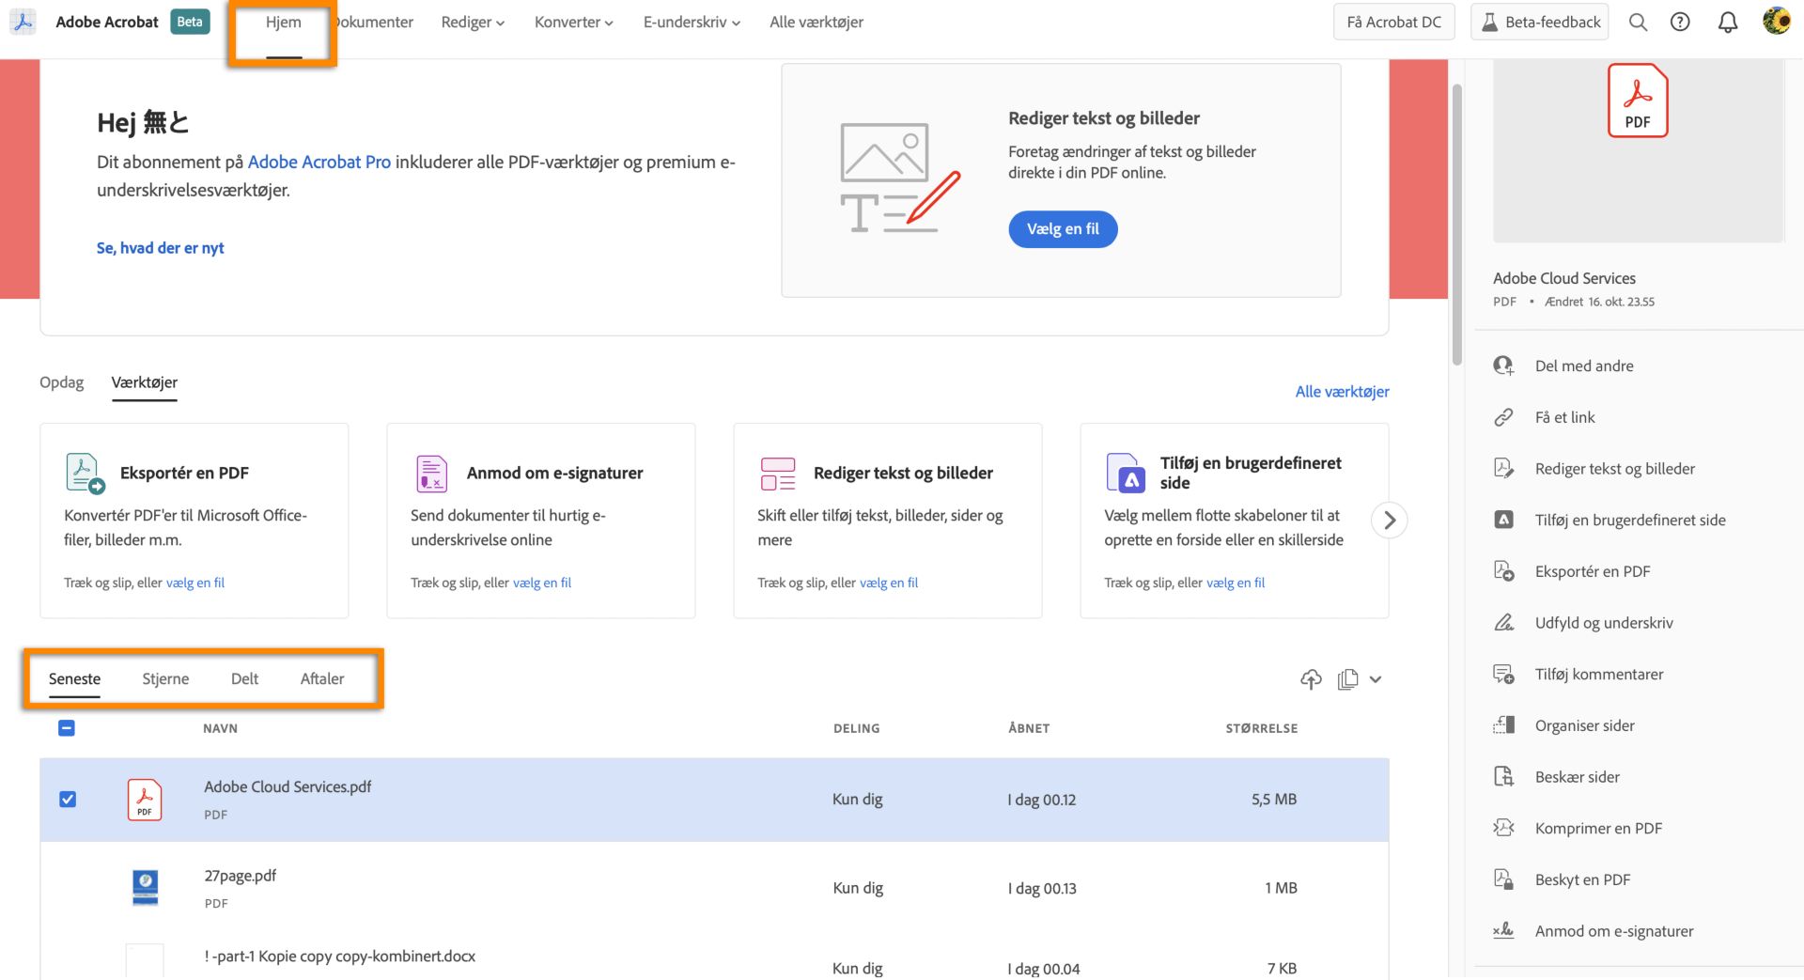
Task: Click the 27page.pdf file thumbnail
Action: point(146,888)
